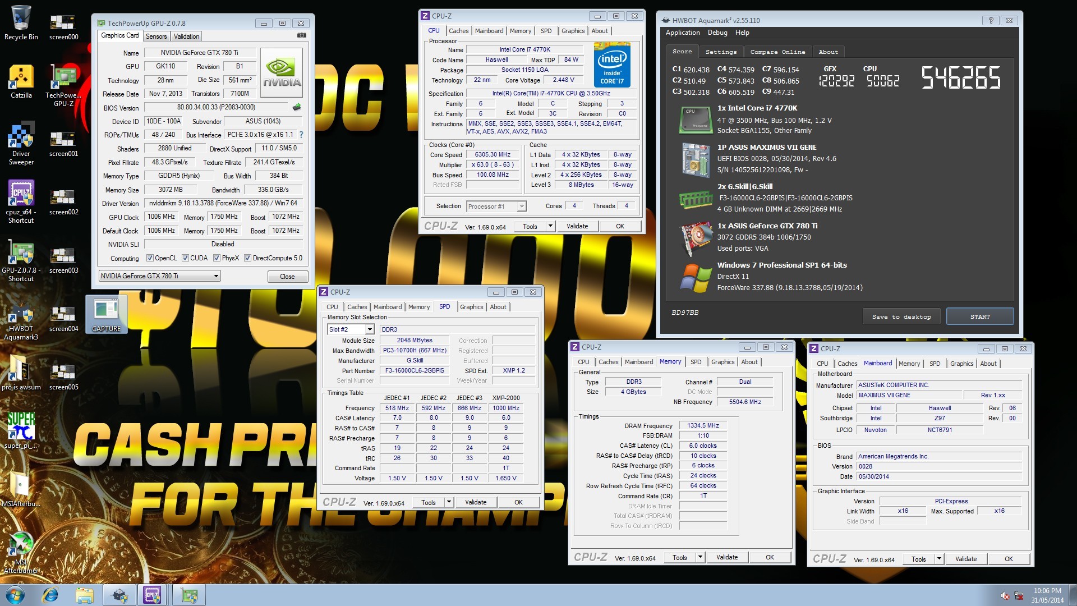Open the Driver Sweeper desktop icon
The width and height of the screenshot is (1077, 606).
[x=21, y=144]
